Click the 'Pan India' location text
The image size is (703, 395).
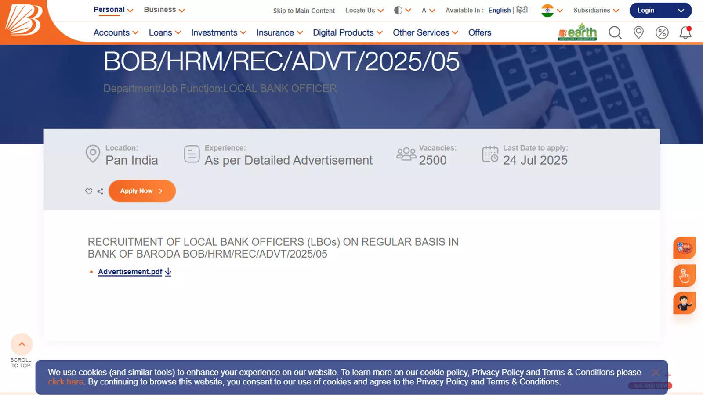(131, 160)
